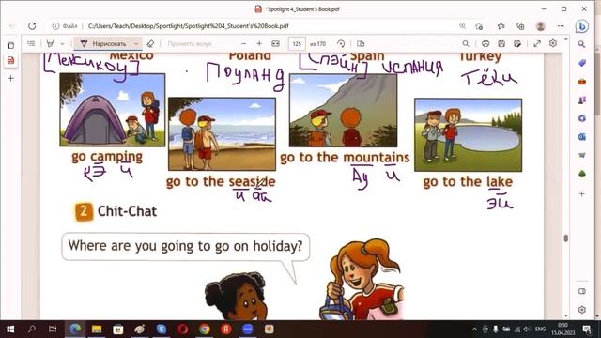
Task: Open sidebar Games chess icon
Action: (582, 100)
